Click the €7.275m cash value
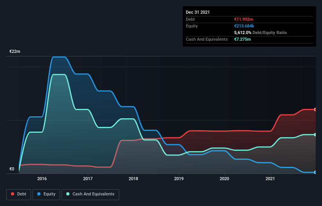Image resolution: width=322 pixels, height=206 pixels. click(x=242, y=39)
